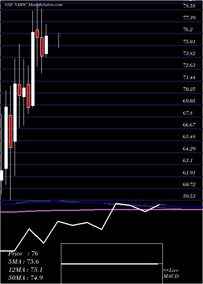Click the 64.29 price axis label
Image resolution: width=203 pixels, height=284 pixels.
(189, 149)
